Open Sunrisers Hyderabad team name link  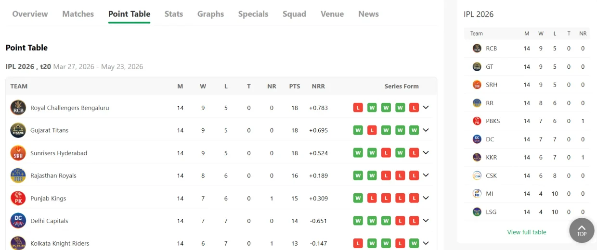pyautogui.click(x=59, y=153)
